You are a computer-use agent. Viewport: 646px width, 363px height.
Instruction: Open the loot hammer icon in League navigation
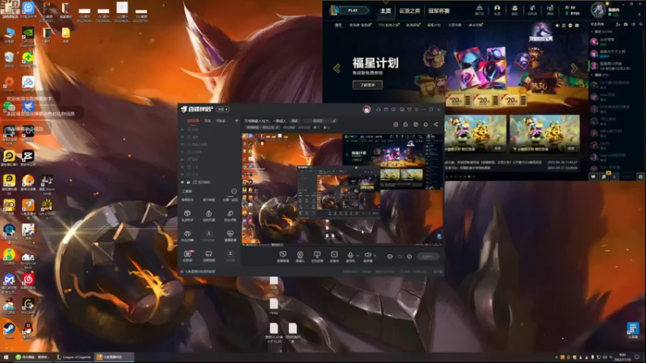coord(532,10)
